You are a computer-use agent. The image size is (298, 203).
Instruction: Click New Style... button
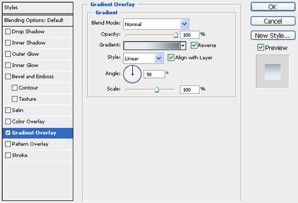273,35
